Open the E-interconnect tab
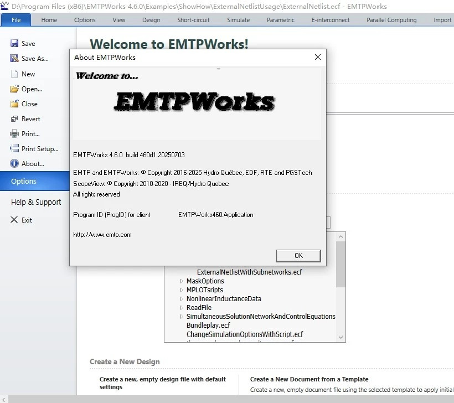This screenshot has height=403, width=454. click(x=331, y=20)
